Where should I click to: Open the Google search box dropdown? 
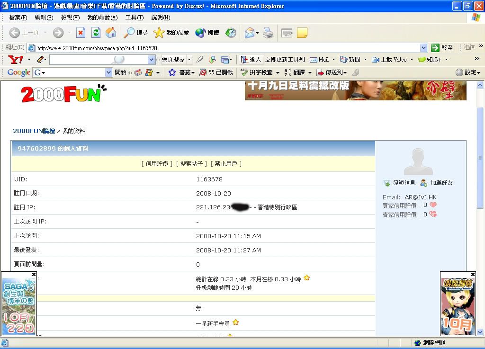point(108,72)
